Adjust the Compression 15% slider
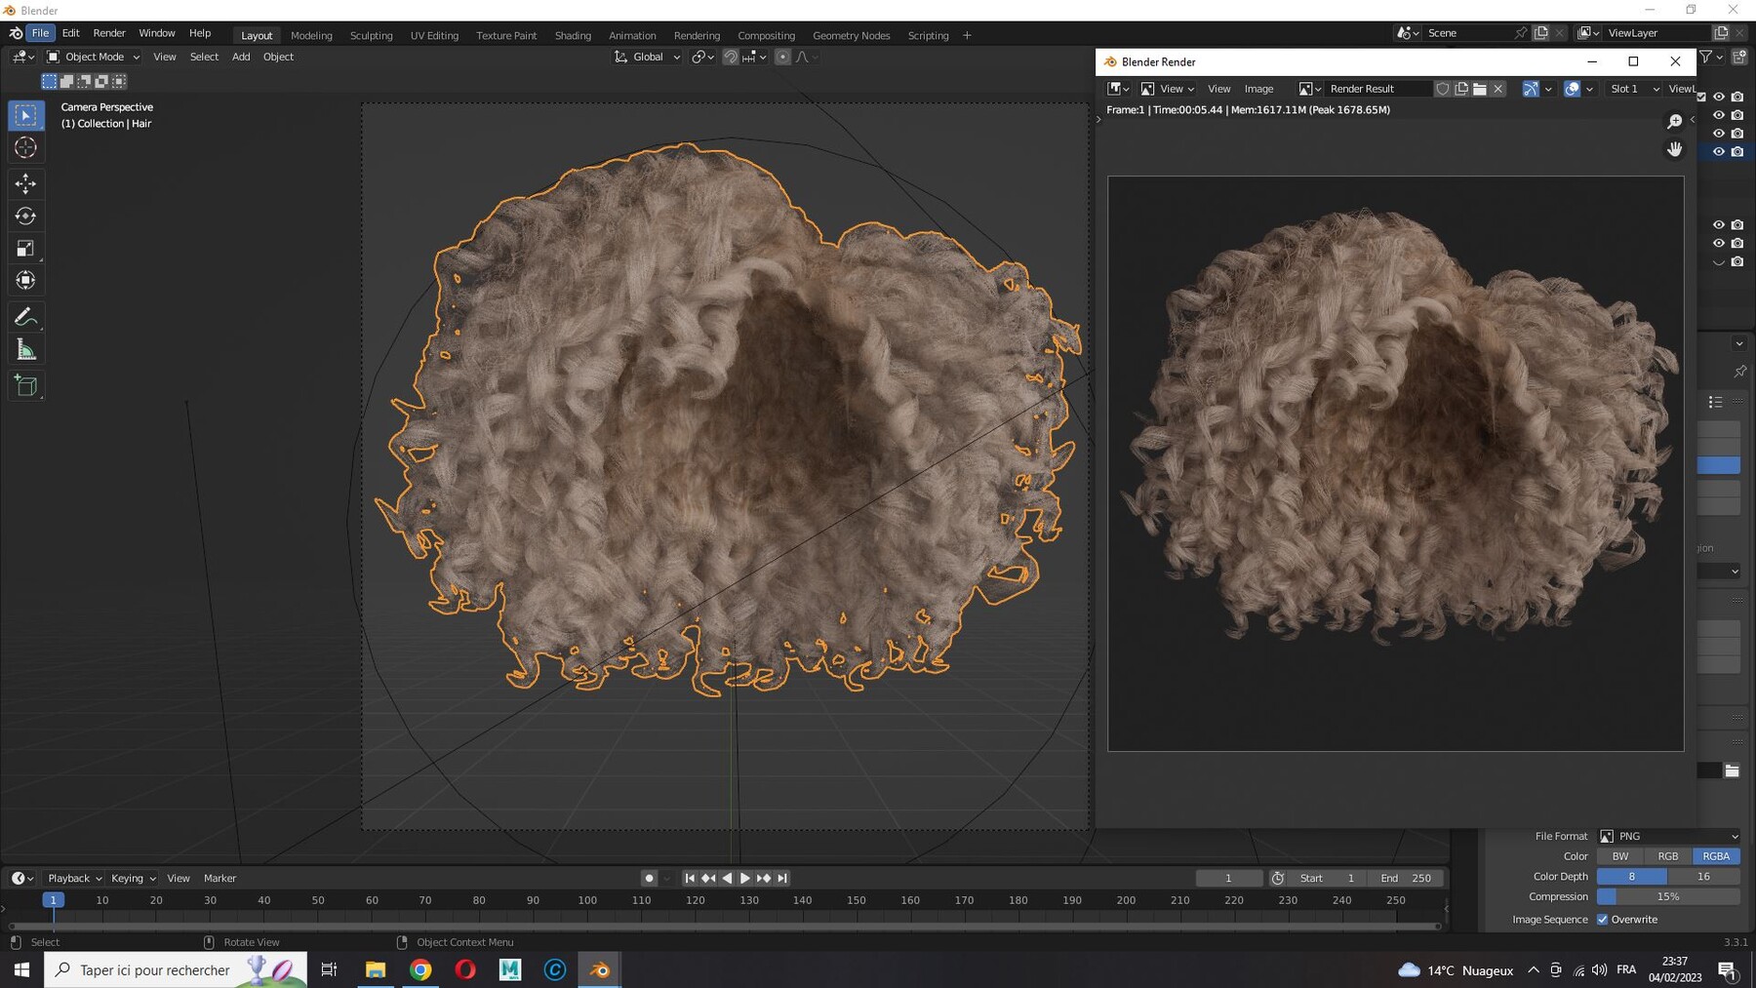The width and height of the screenshot is (1756, 988). pos(1668,896)
